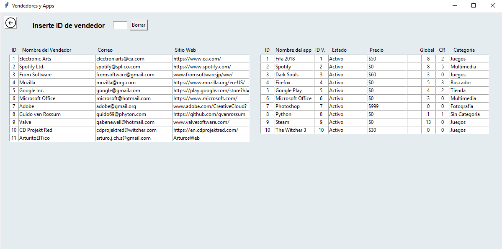
Task: Click the mozilla.org/en-US website cell
Action: click(211, 83)
